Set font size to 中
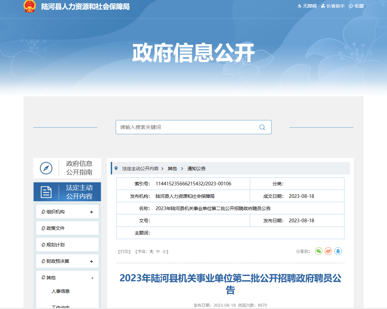387x309 pixels. tap(158, 252)
